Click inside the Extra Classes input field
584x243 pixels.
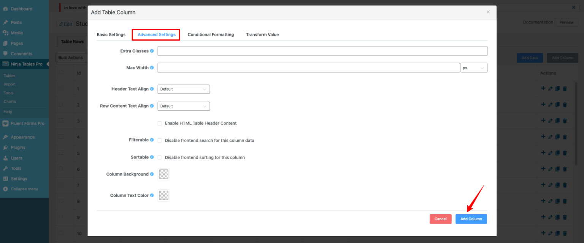coord(322,50)
